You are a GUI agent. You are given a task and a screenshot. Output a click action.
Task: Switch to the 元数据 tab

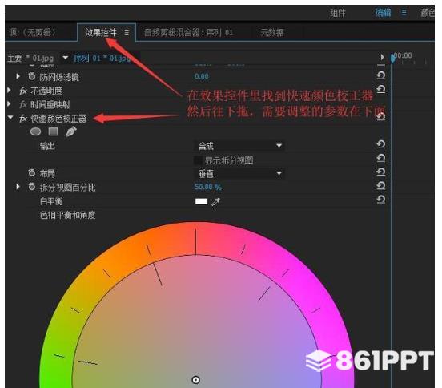click(272, 33)
